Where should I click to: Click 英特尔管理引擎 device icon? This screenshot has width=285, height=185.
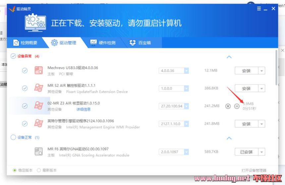(x=39, y=123)
